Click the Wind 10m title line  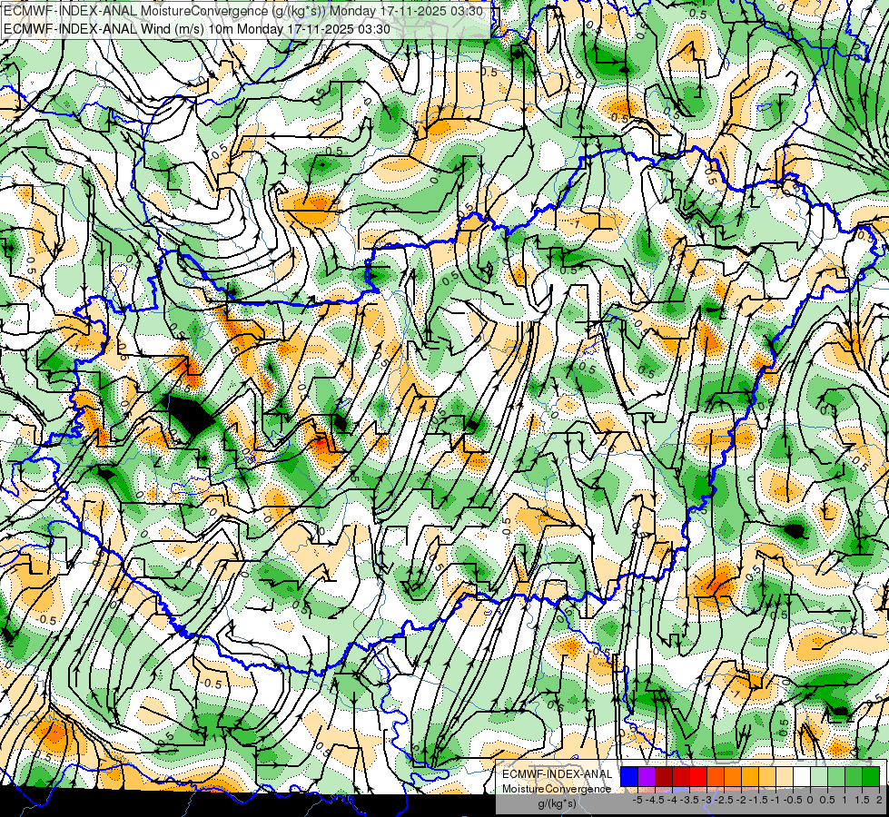(197, 28)
